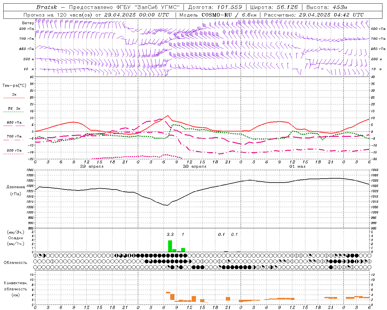Click the 'Высота: 453м' elevation value

coord(327,7)
